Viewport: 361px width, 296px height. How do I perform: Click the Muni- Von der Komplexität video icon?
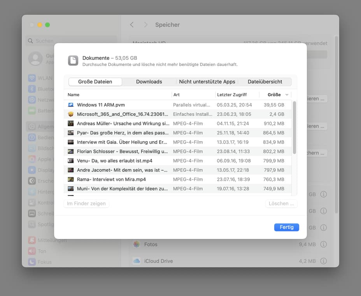tap(71, 189)
